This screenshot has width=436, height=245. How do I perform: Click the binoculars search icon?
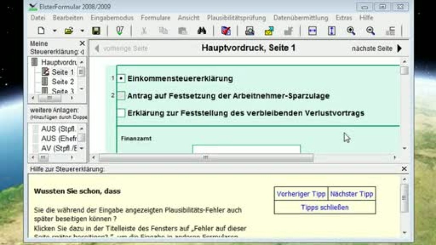202,31
